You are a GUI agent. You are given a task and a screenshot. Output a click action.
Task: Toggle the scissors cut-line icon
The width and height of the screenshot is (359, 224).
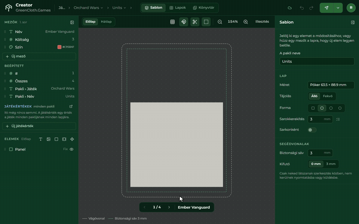(x=195, y=22)
